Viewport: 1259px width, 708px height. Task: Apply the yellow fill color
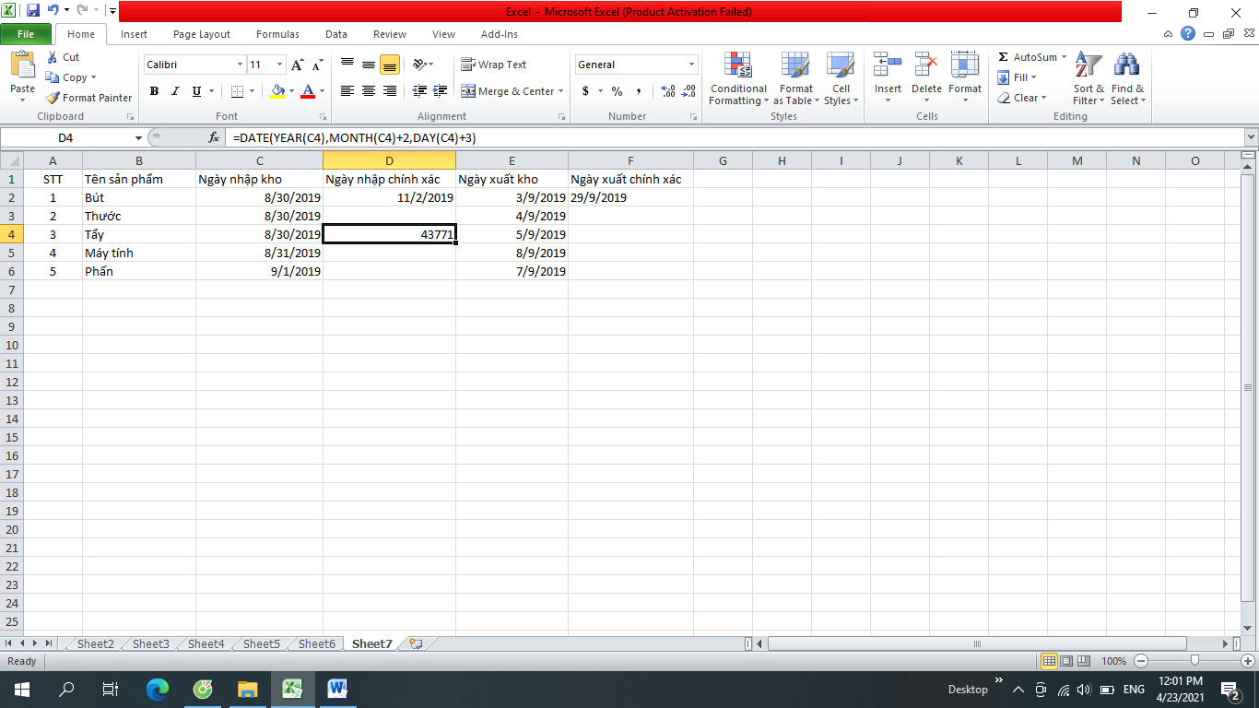(x=278, y=91)
